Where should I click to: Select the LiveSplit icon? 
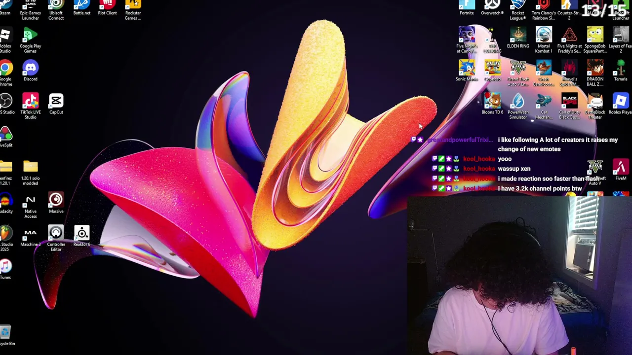click(x=6, y=138)
